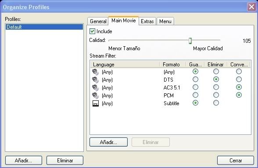The image size is (258, 168).
Task: Open the Extras tab
Action: [147, 21]
